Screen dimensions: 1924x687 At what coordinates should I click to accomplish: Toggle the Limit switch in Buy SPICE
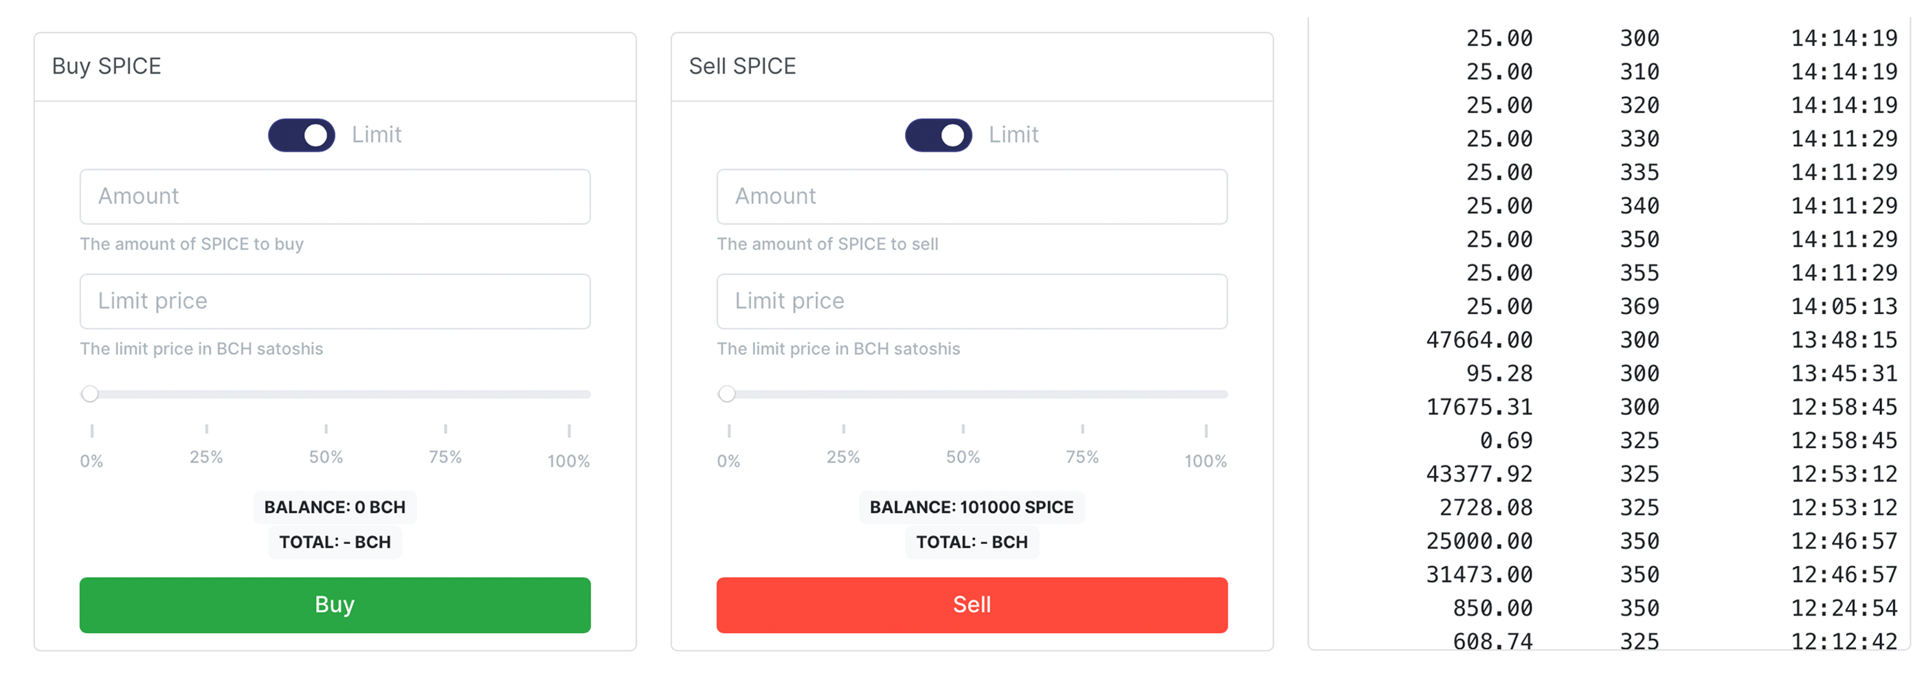coord(301,135)
